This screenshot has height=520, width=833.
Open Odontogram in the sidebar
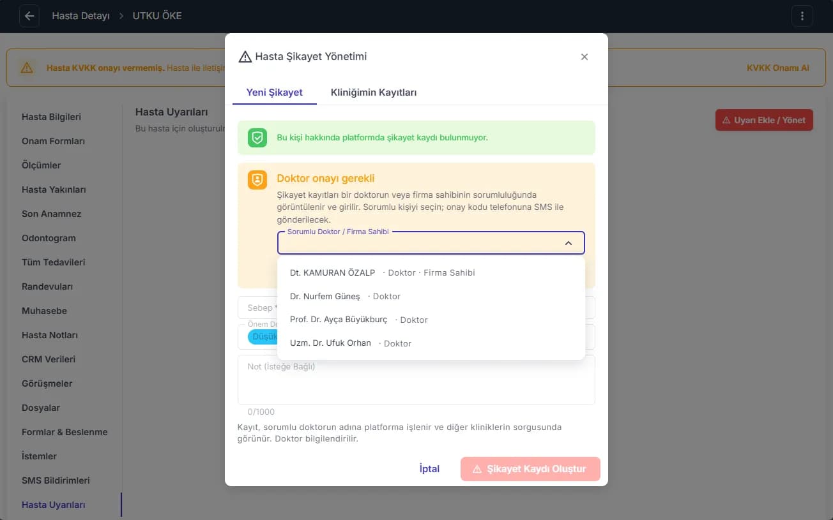coord(49,238)
